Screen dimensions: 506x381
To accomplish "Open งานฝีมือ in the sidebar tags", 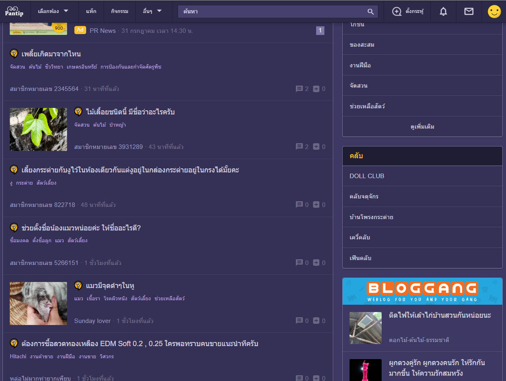I will pos(422,65).
